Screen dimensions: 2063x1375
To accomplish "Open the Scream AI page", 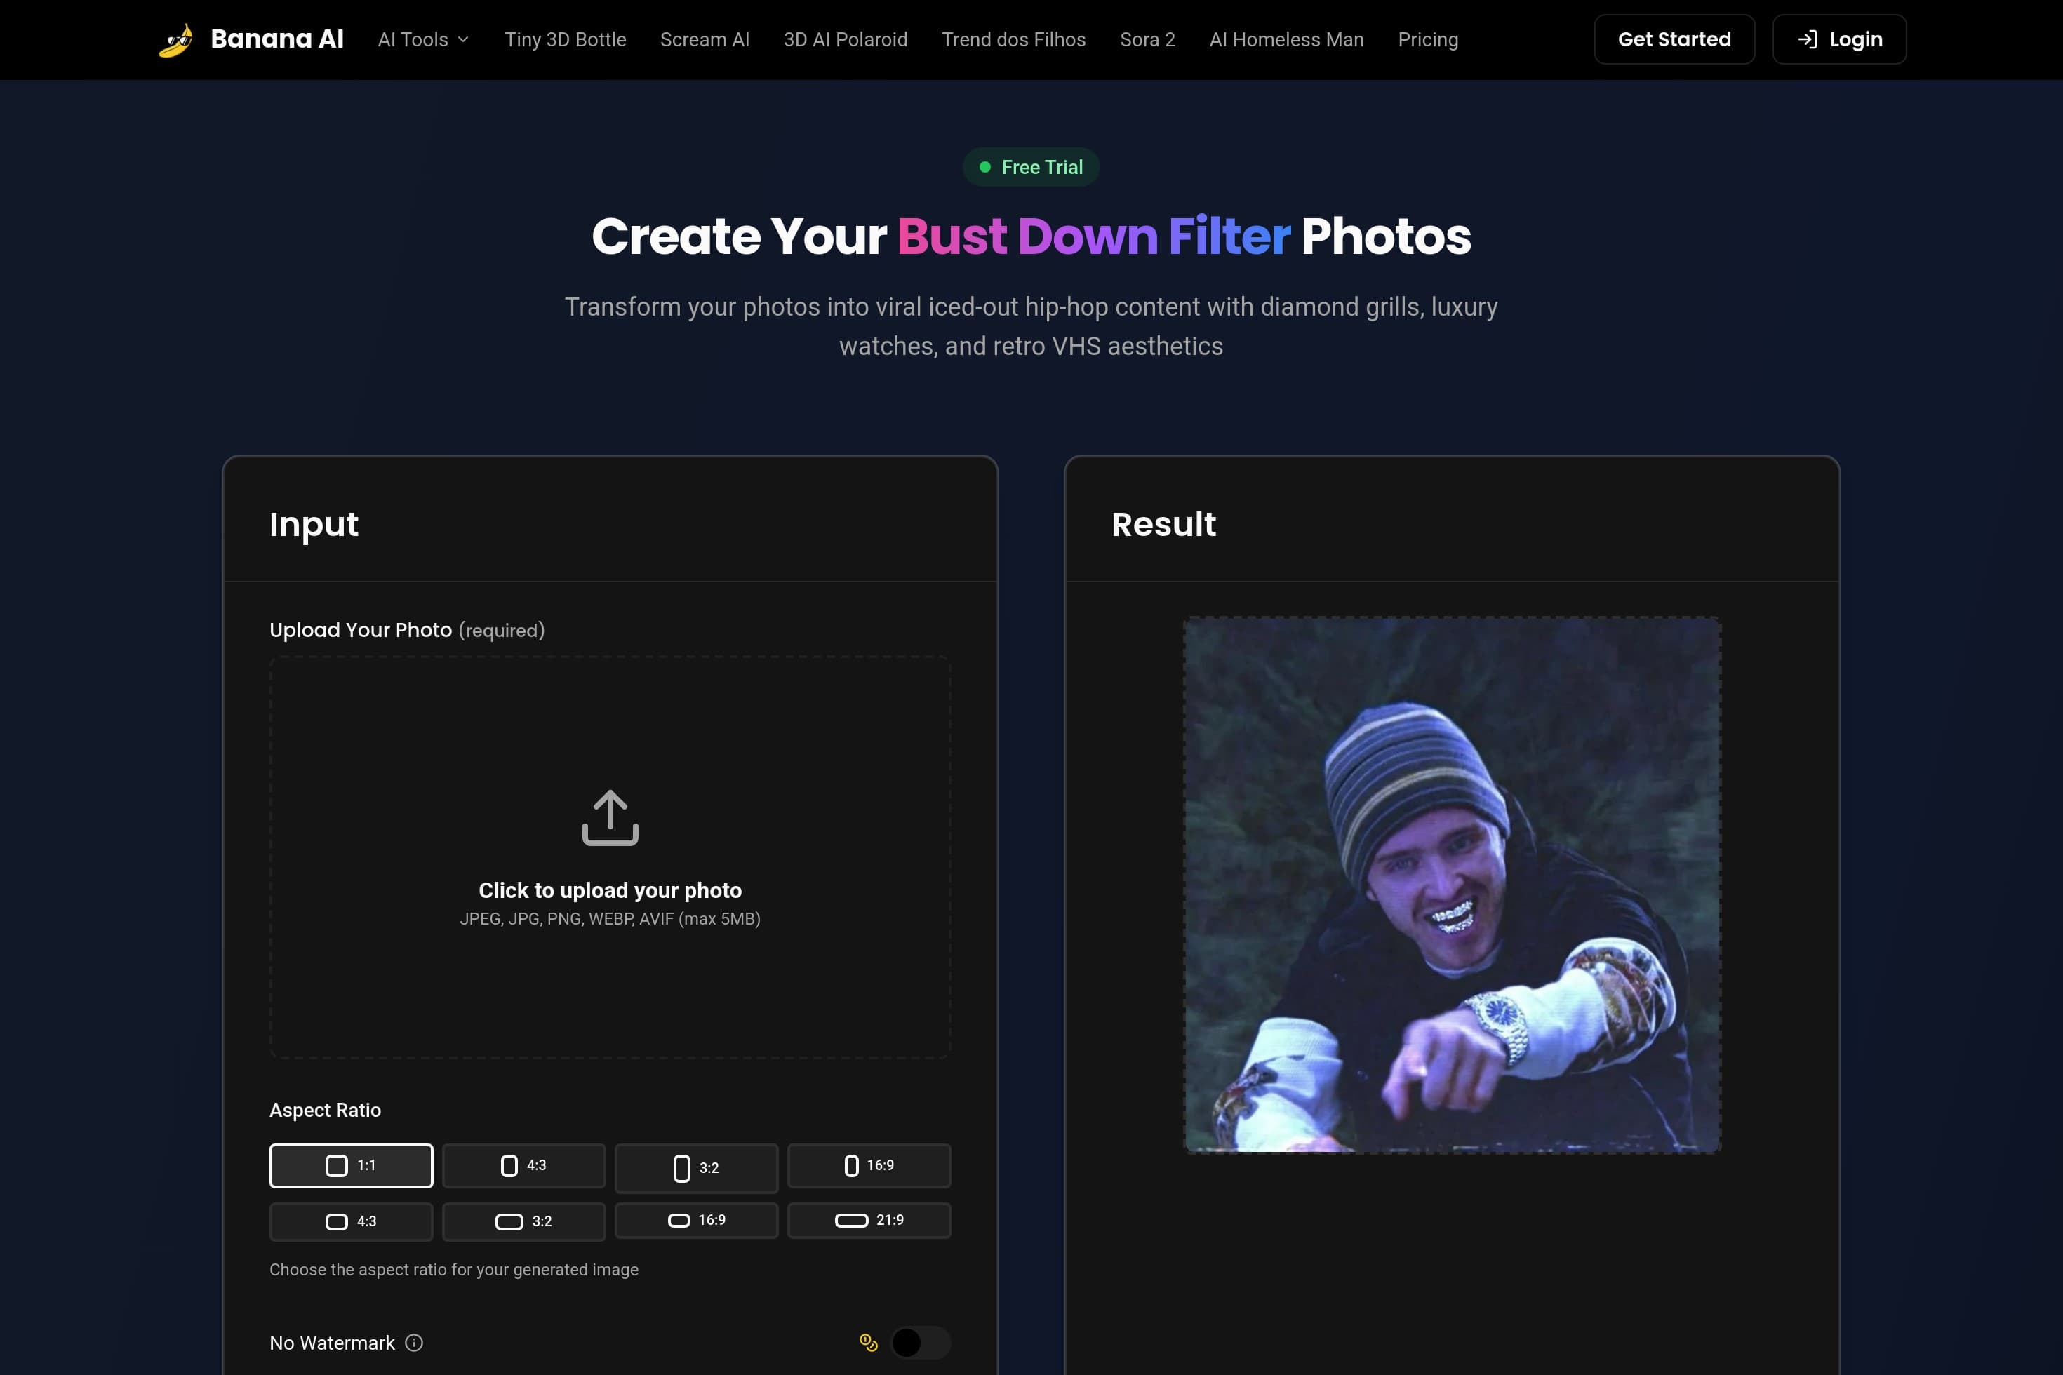I will point(705,39).
